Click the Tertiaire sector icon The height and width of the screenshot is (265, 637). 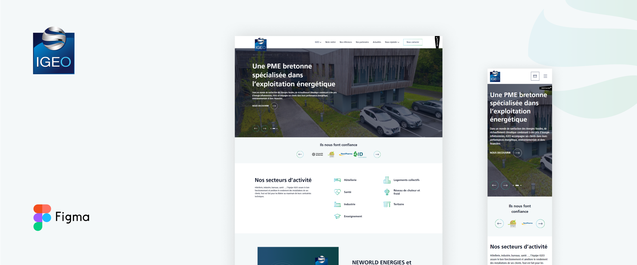pyautogui.click(x=387, y=204)
